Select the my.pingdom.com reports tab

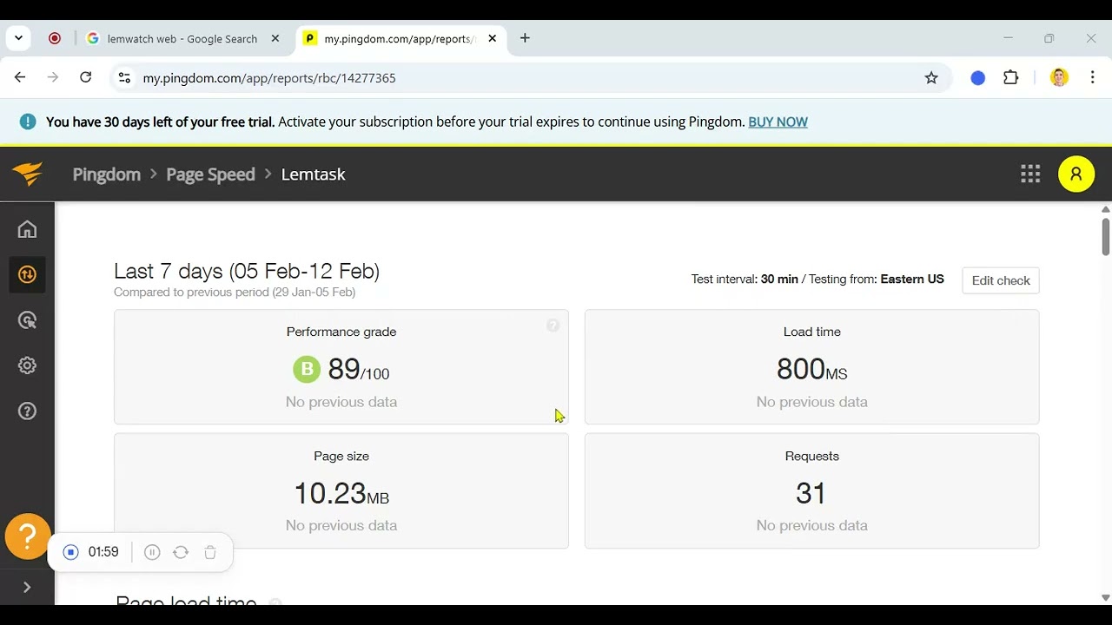(x=400, y=39)
